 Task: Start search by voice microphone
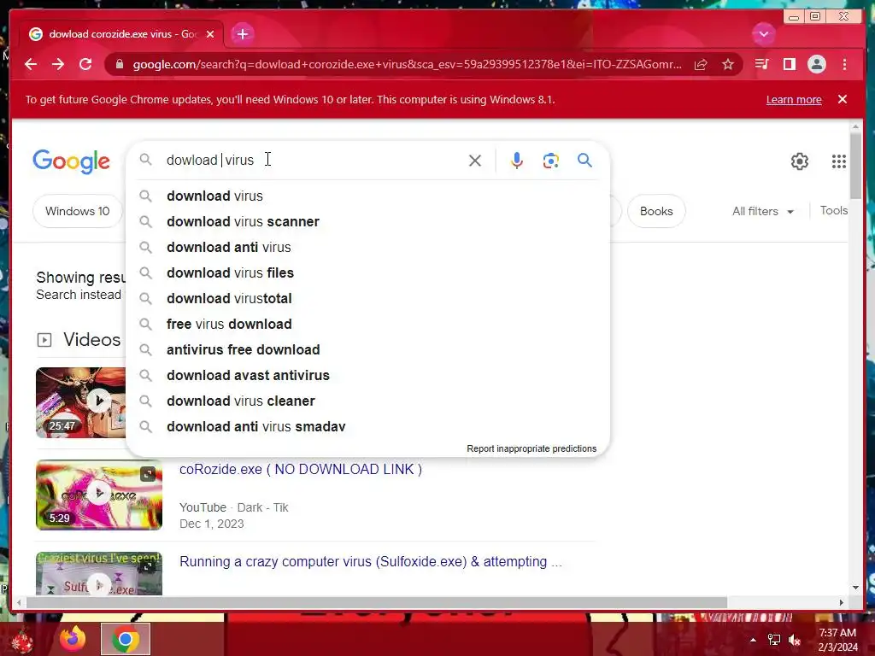tap(517, 161)
